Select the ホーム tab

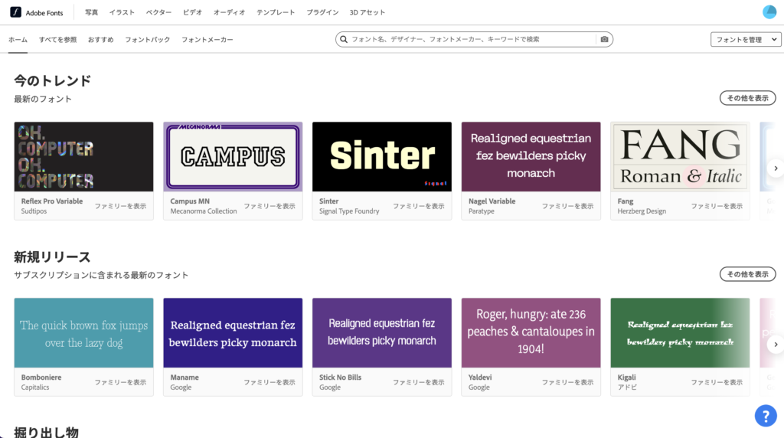(x=18, y=40)
